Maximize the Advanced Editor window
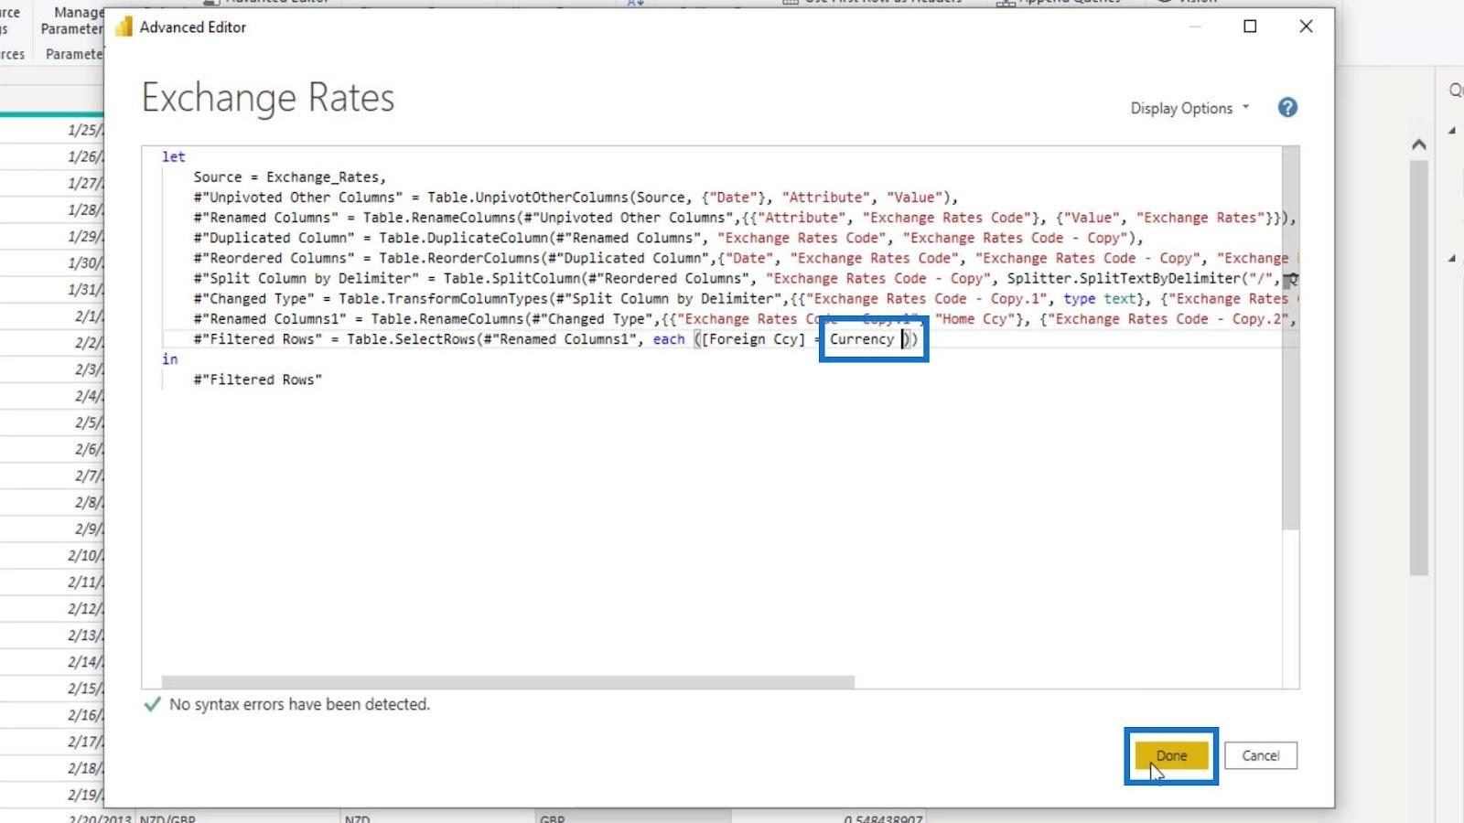 coord(1250,27)
